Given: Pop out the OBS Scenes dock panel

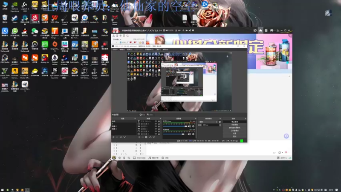Looking at the screenshot, I should click(135, 119).
